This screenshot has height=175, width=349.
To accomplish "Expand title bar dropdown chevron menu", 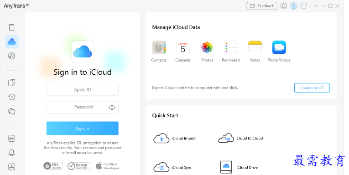I will point(316,6).
